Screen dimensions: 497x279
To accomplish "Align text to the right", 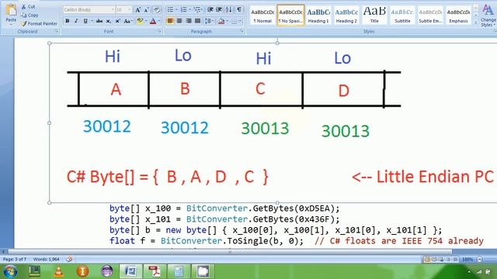I will tap(188, 21).
